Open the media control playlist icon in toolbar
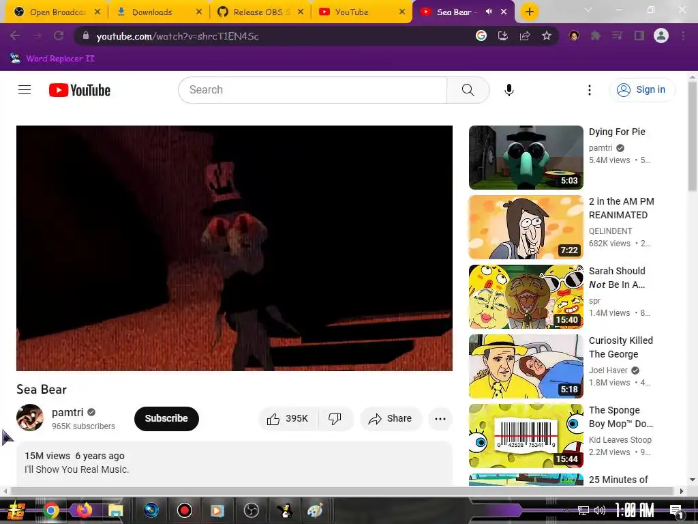 617,35
